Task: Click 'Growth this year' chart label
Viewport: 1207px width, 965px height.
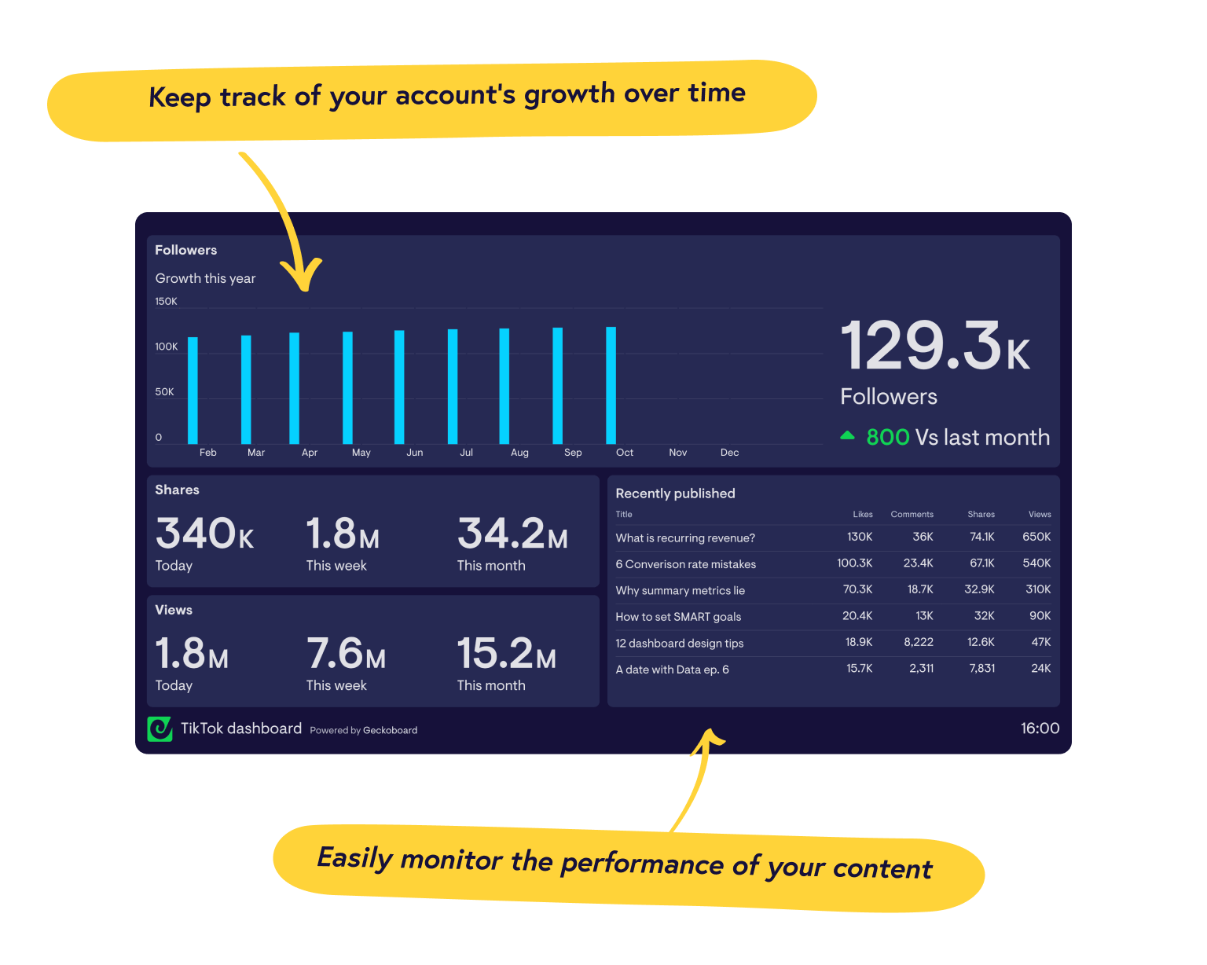Action: 205,278
